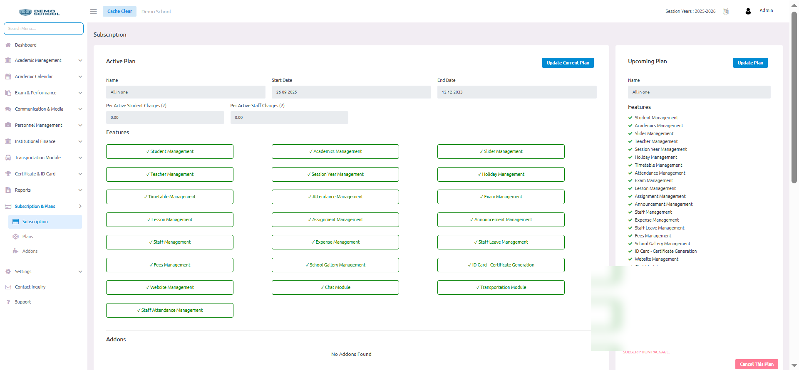Click the Student Management feature box

170,151
